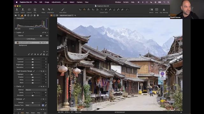Screen dimensions: 204x114
Task: Select the Rotate/Straighten cursor tool
Action: (x=97, y=9)
